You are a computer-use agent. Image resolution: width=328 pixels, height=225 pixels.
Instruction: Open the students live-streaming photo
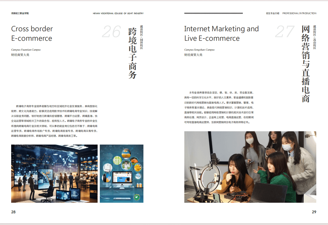pos(250,167)
